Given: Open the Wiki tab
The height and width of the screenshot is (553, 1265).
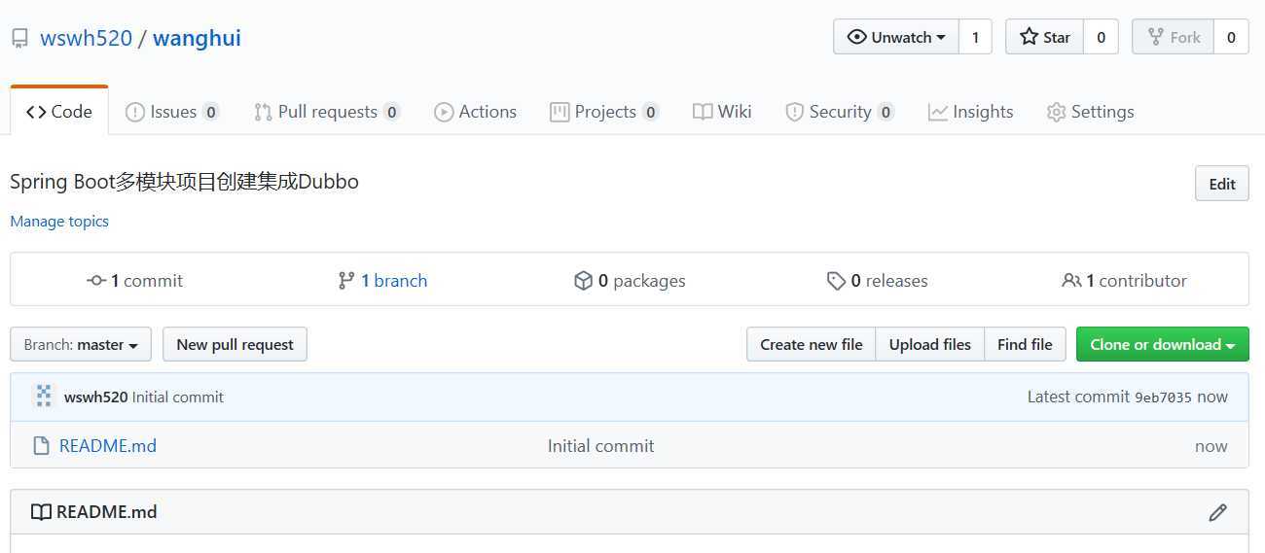Looking at the screenshot, I should (722, 112).
